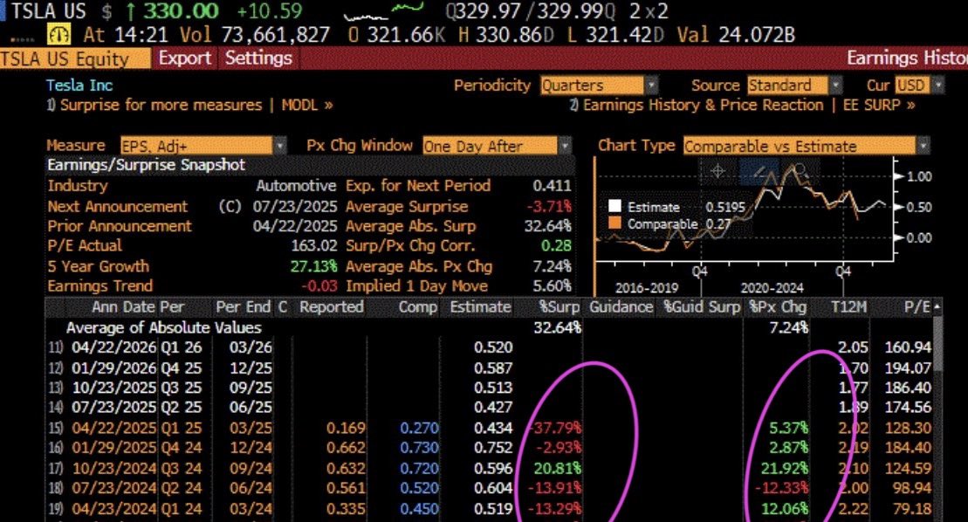
Task: Click the 1.00 y-axis marker on chart
Action: pos(914,176)
